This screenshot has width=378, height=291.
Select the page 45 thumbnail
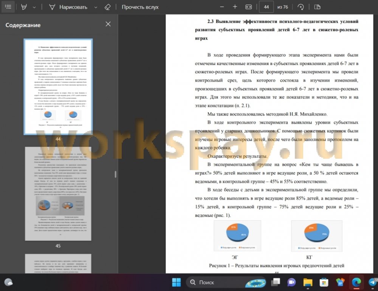58,193
